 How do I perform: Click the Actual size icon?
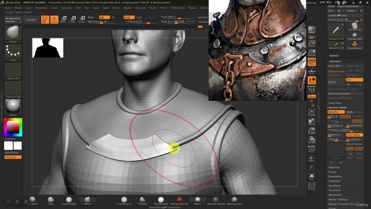click(x=312, y=44)
